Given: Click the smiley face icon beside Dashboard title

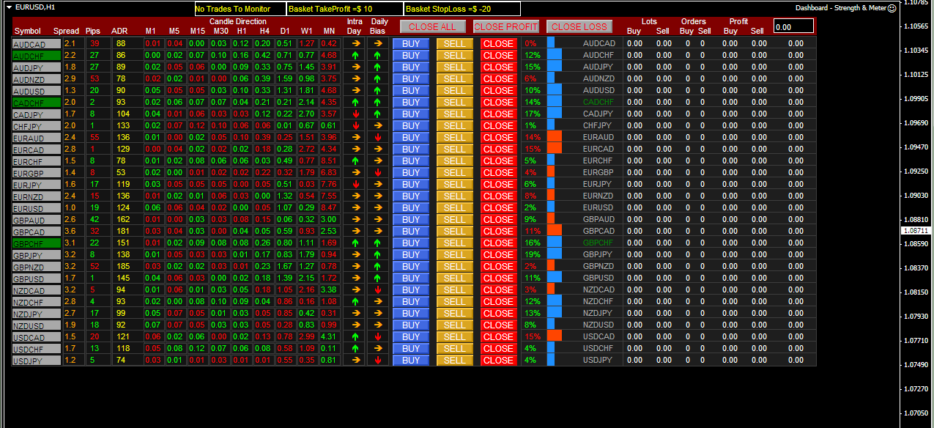Looking at the screenshot, I should 892,9.
